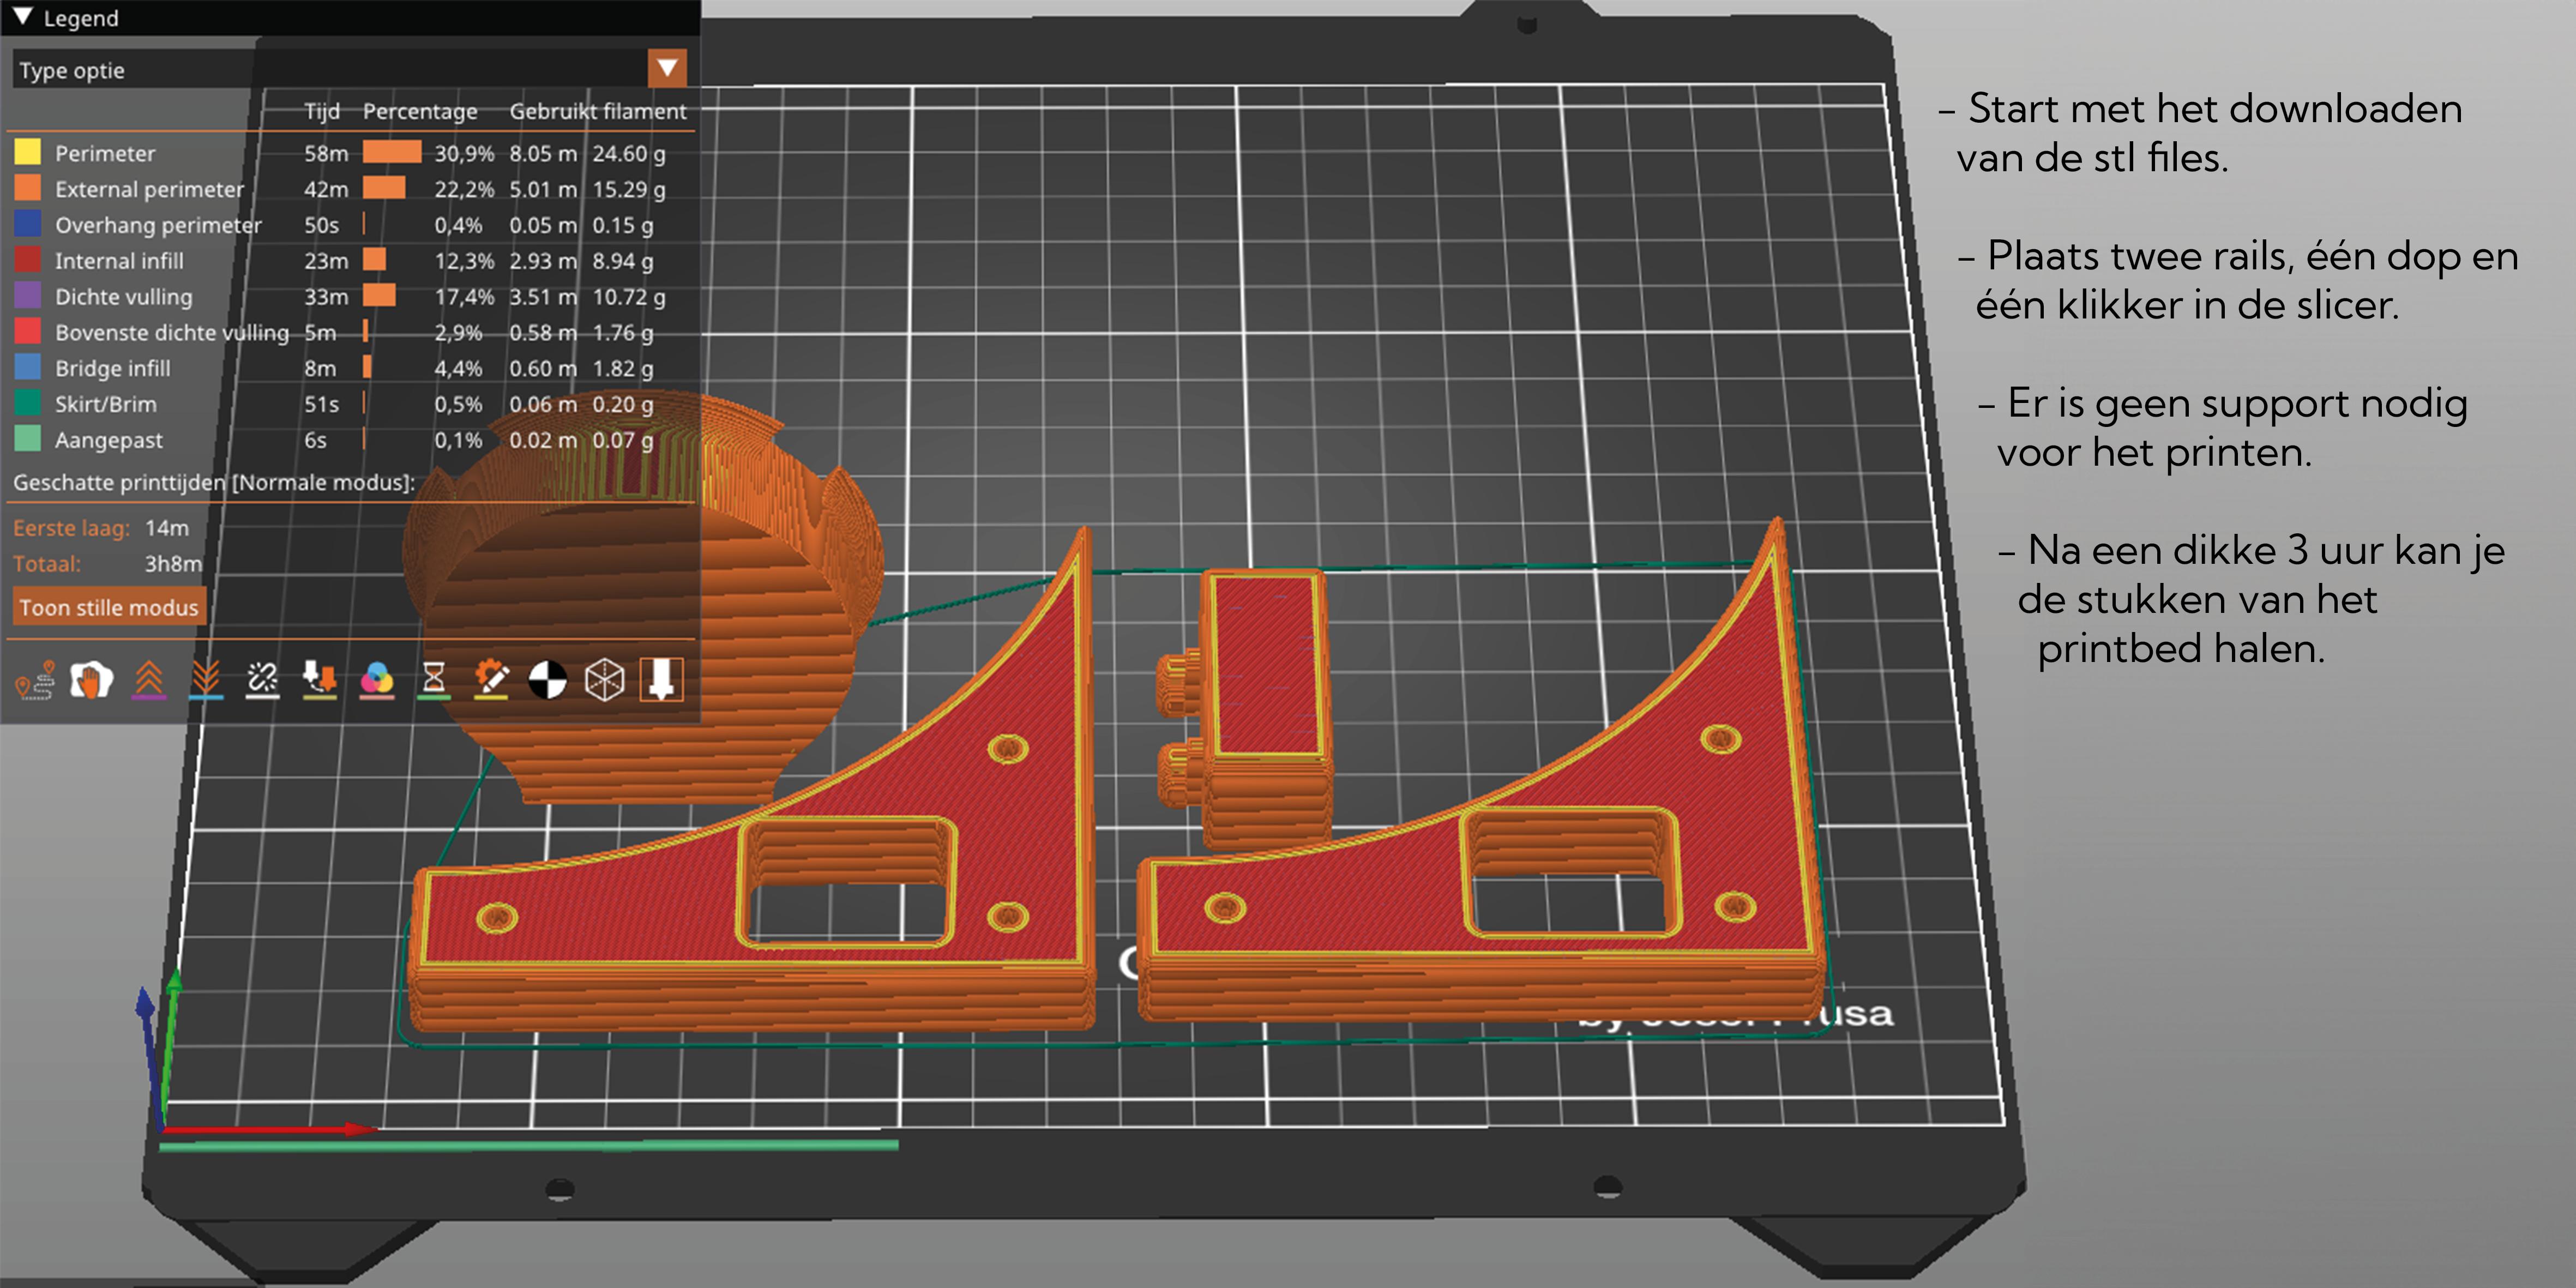Click the 22,2% percentage value

point(464,189)
